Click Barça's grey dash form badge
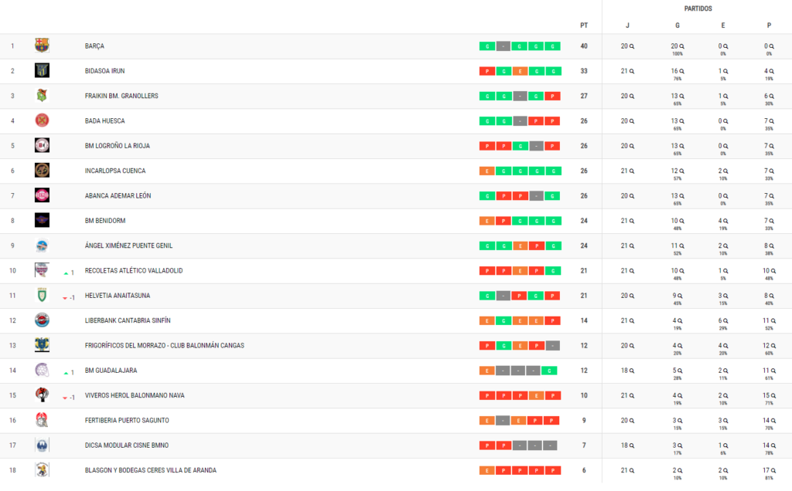The width and height of the screenshot is (792, 491). [x=503, y=46]
